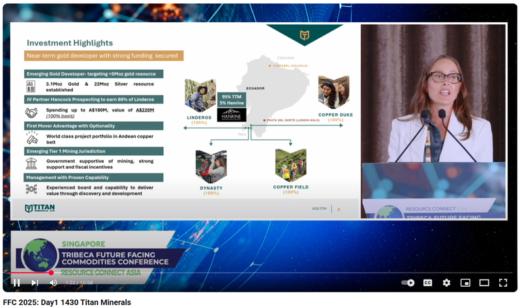Click the red progress bar scrubber
The height and width of the screenshot is (307, 522).
[51, 272]
